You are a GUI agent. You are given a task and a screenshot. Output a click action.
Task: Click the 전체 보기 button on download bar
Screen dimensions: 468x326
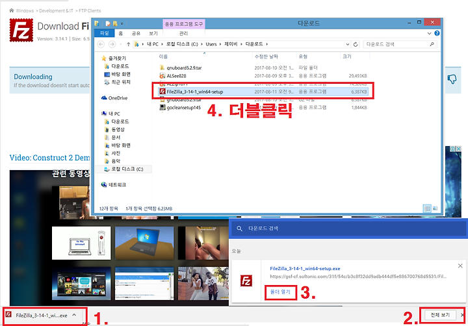tap(440, 315)
